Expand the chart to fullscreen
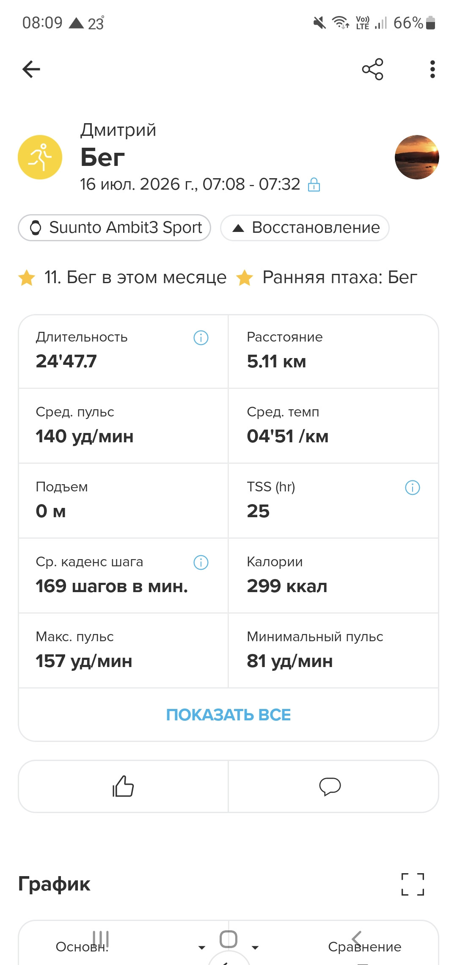 point(413,884)
